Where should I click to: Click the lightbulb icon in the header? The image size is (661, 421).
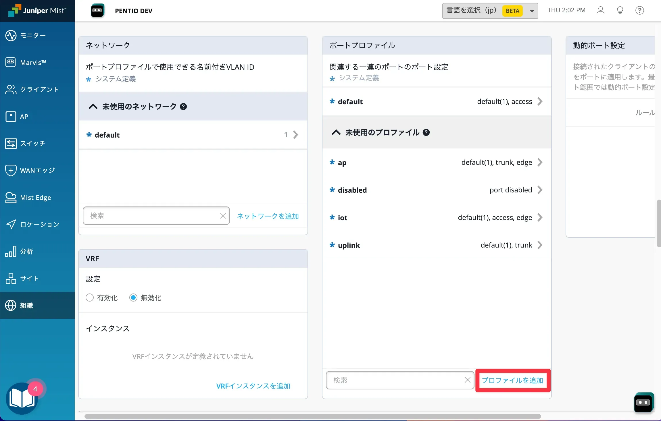click(x=620, y=11)
